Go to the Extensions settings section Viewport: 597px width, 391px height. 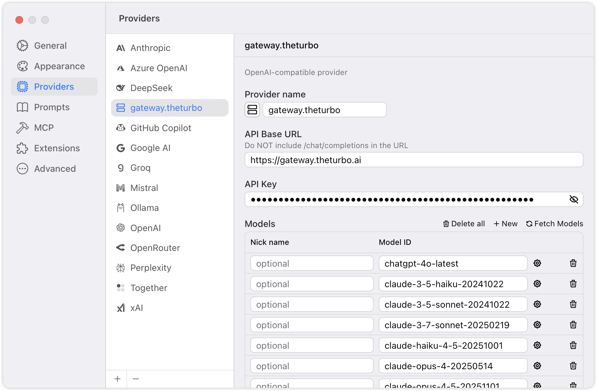tap(57, 148)
